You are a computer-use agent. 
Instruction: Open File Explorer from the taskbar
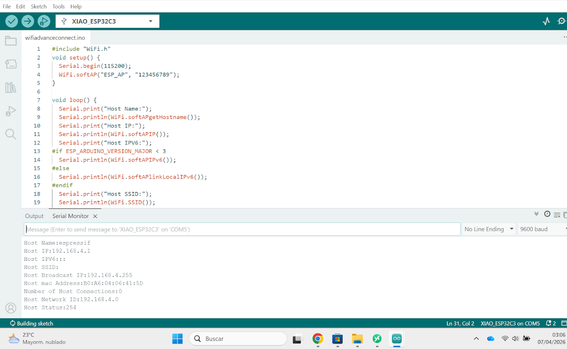coord(357,339)
